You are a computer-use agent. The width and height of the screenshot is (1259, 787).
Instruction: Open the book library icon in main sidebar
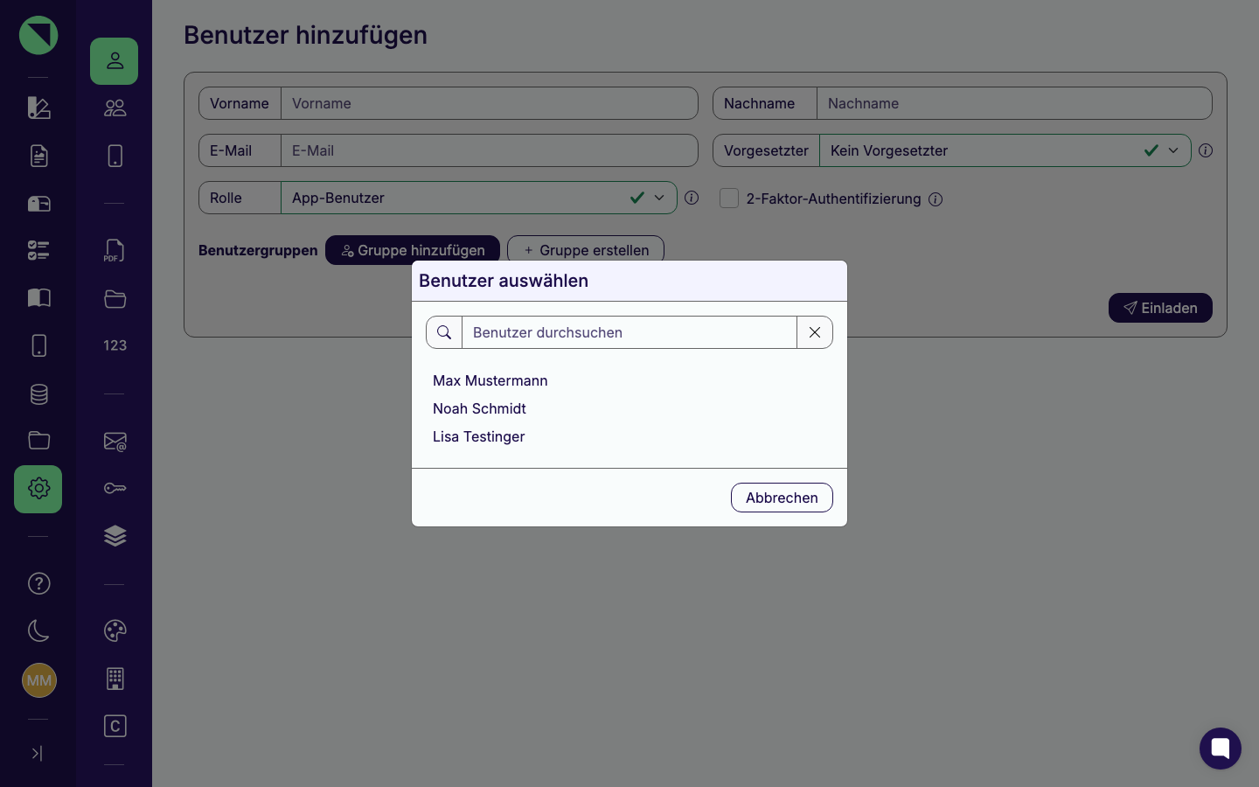click(x=38, y=298)
